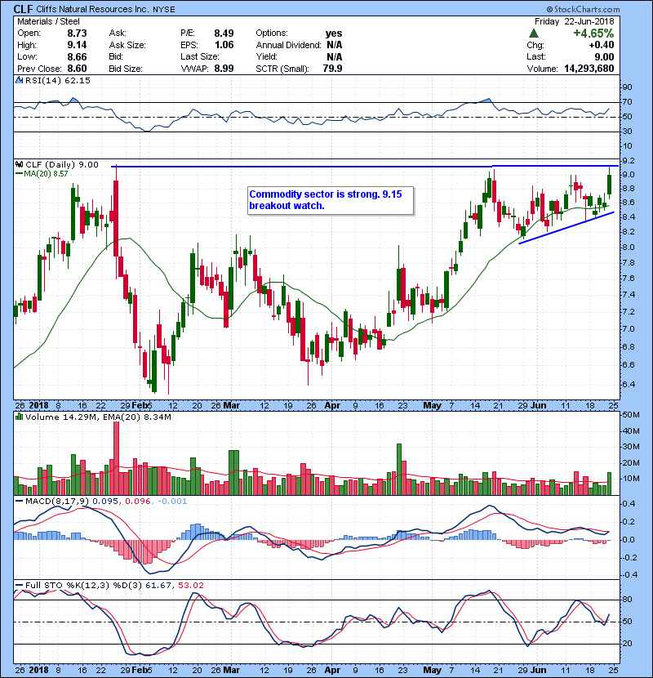Click the MACD signal value 0.096

coord(137,501)
